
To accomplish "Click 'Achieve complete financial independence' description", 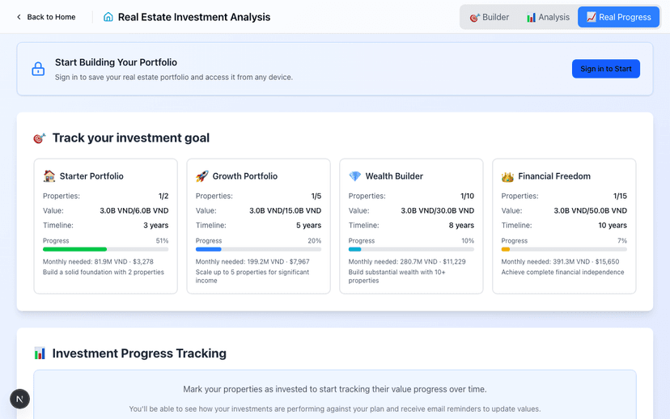I will click(562, 272).
